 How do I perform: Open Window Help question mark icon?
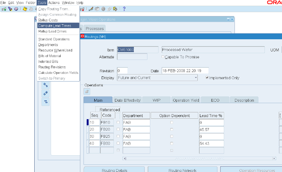[x=124, y=9]
